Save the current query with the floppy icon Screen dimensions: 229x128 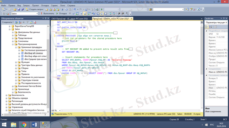(19, 9)
